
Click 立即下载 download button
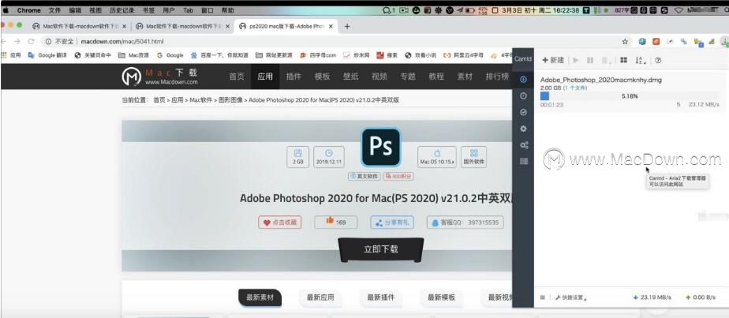click(381, 249)
